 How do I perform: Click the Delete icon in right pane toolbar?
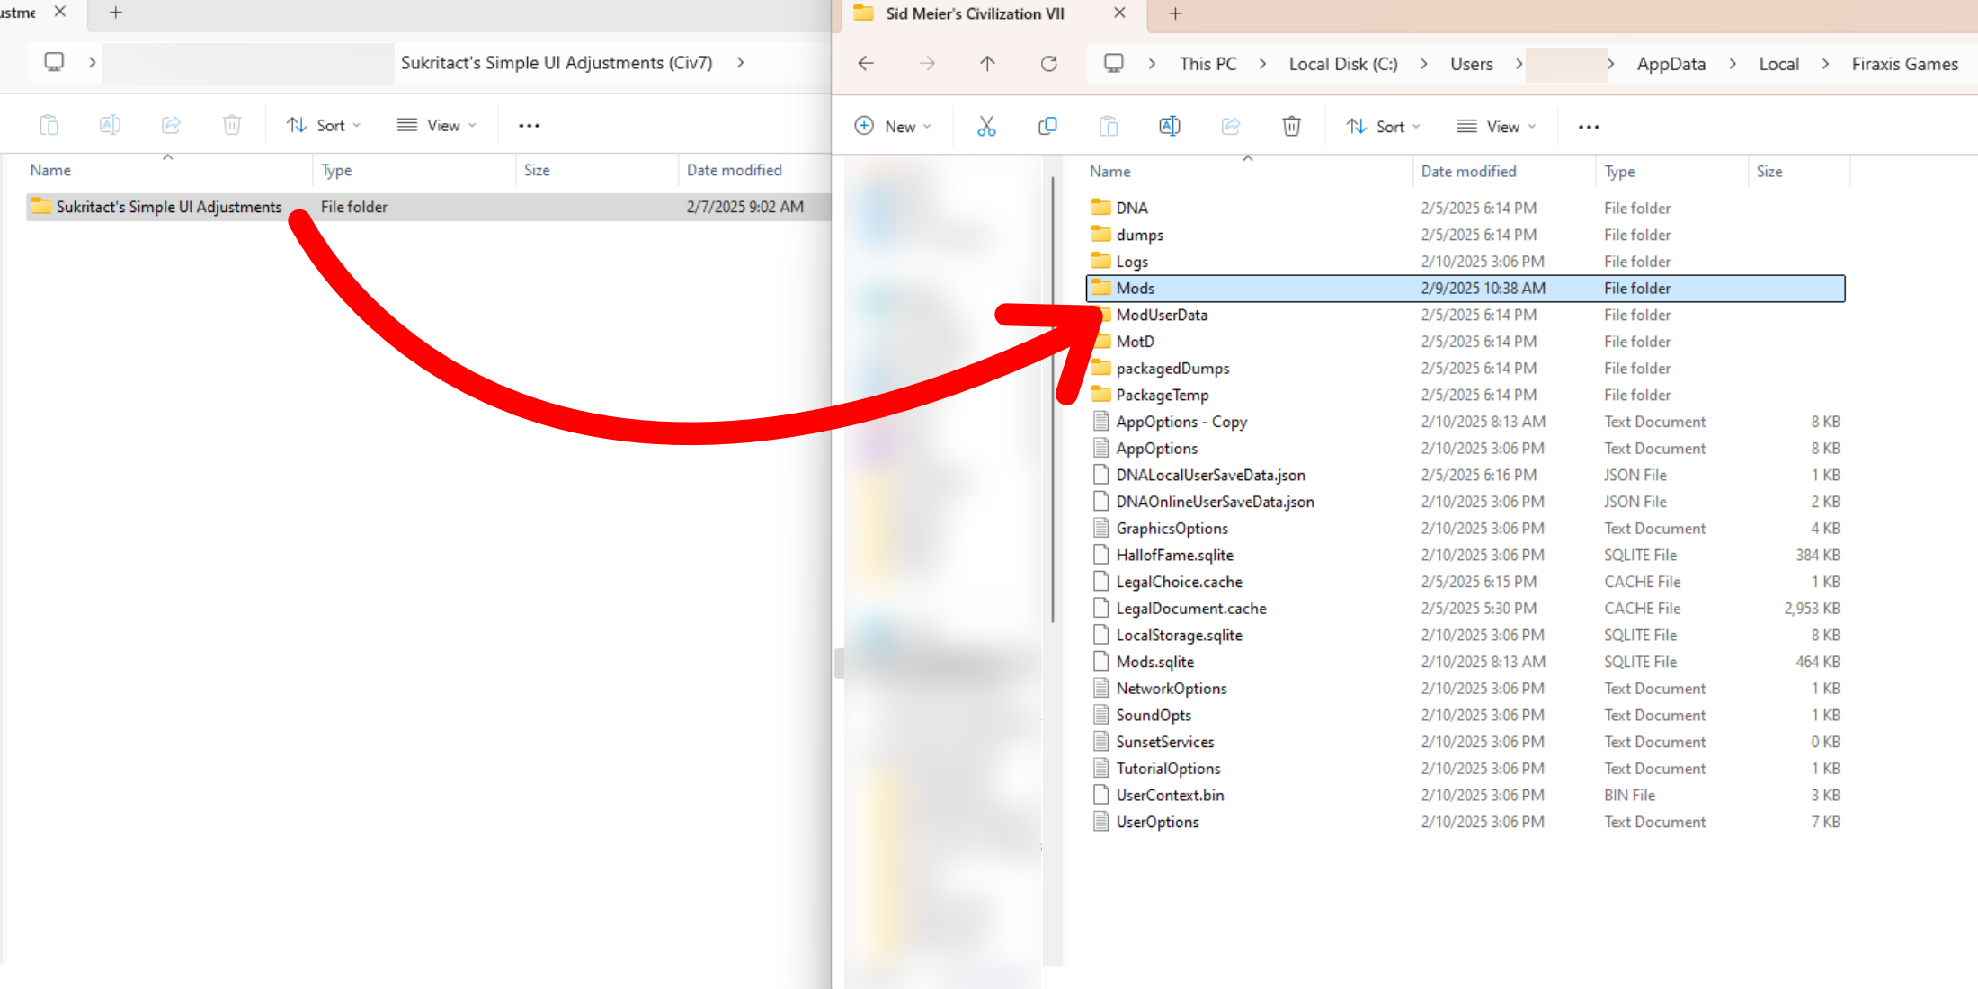coord(1292,126)
